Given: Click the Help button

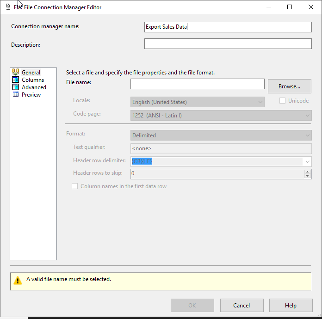Looking at the screenshot, I should point(291,305).
